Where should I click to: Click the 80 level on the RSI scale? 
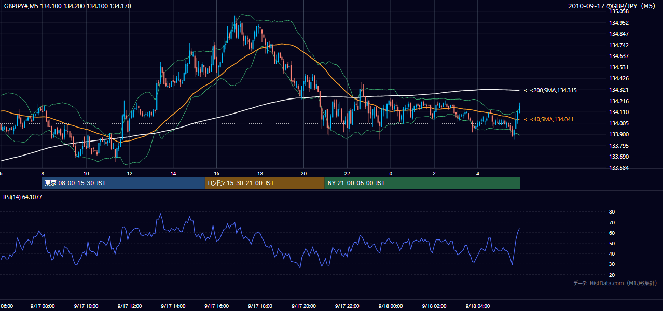coord(612,212)
